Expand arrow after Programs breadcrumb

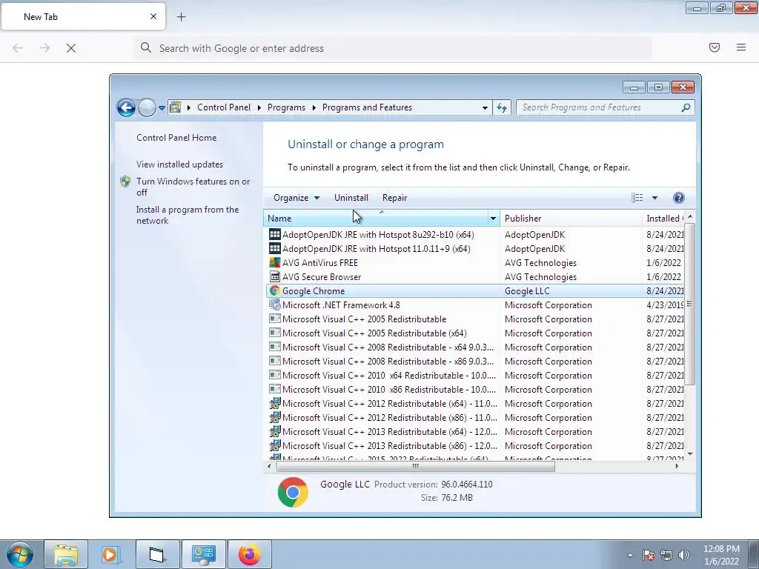(x=314, y=108)
